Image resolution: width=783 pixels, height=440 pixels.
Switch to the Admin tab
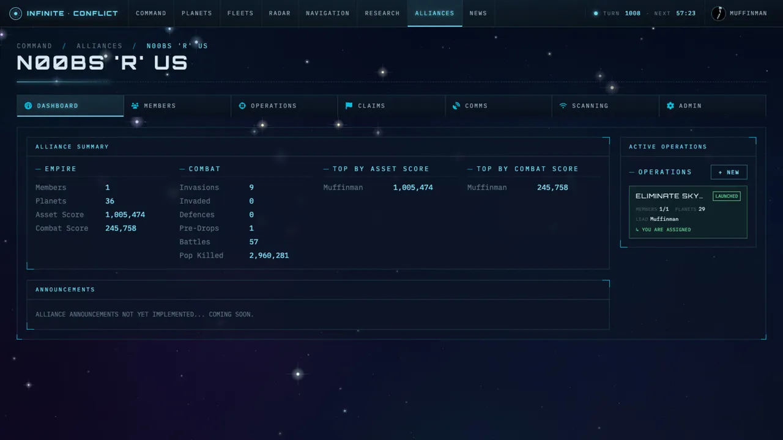click(713, 106)
